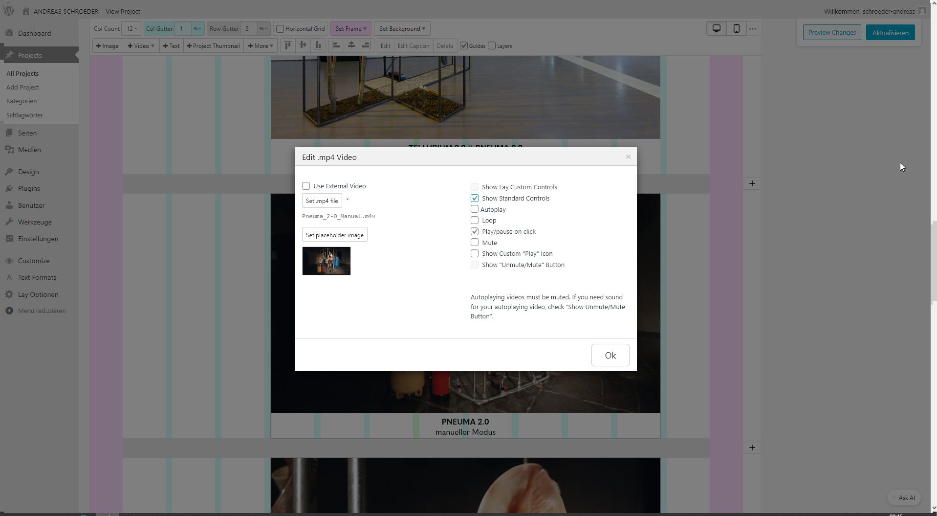
Task: Enable the Autoplay checkbox
Action: (475, 209)
